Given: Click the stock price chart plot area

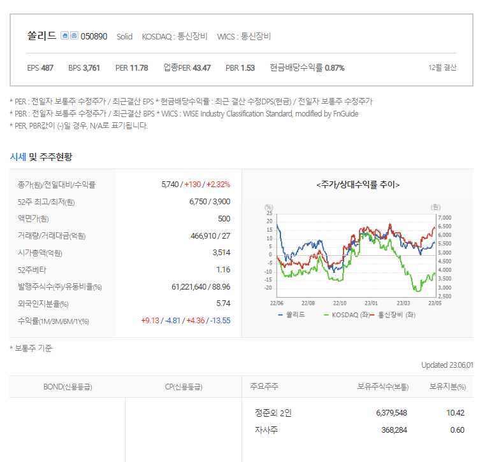Looking at the screenshot, I should (x=356, y=256).
